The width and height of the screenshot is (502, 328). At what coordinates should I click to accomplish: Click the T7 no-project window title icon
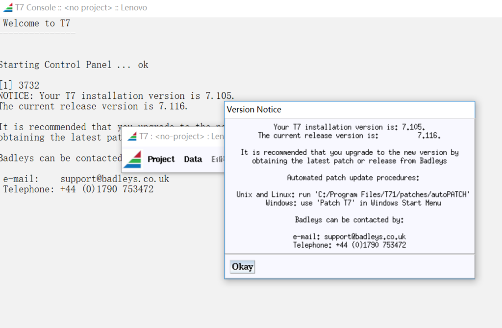(x=132, y=137)
